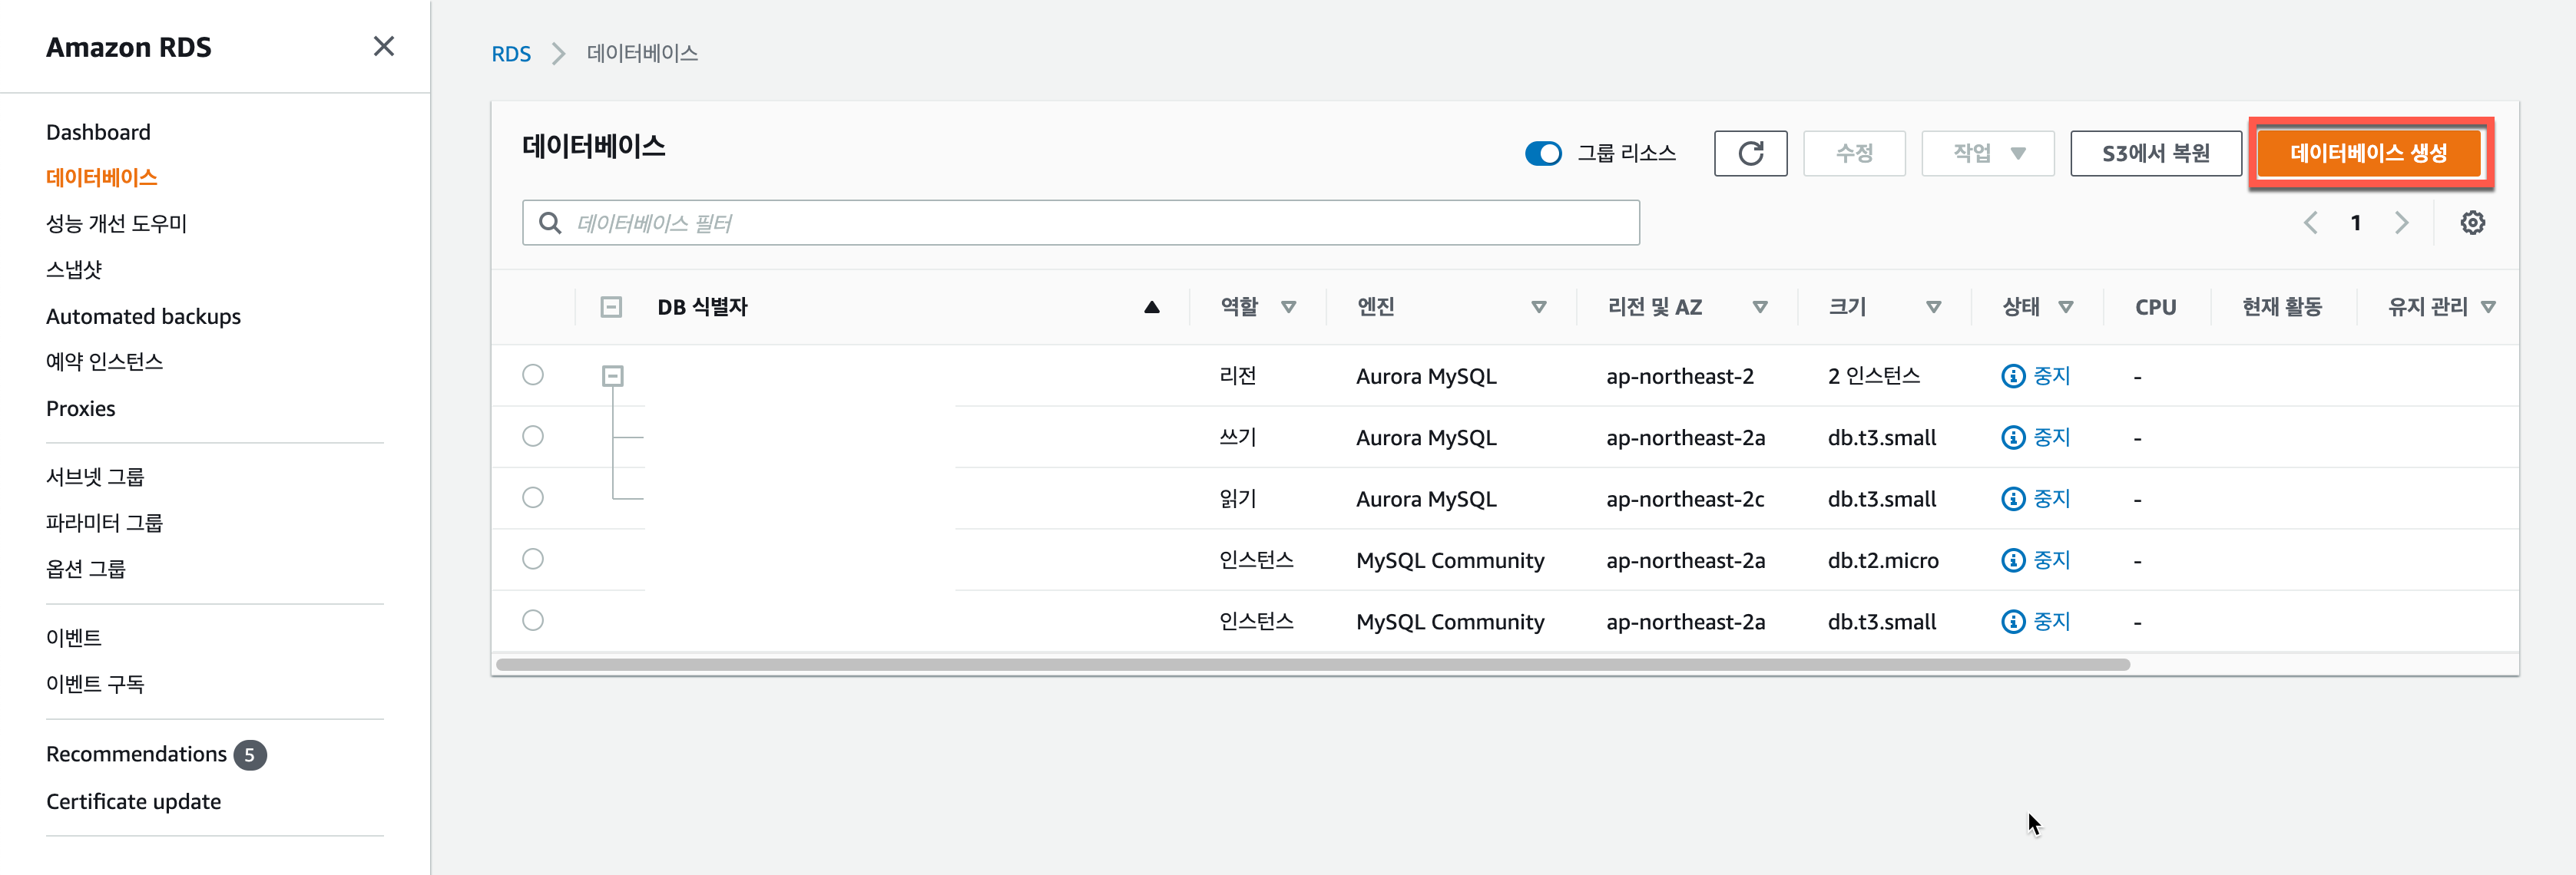The width and height of the screenshot is (2576, 875).
Task: Open table preferences gear icon
Action: pyautogui.click(x=2472, y=223)
